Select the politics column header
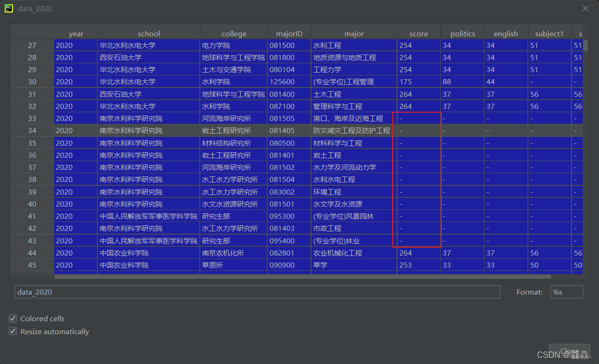Image resolution: width=599 pixels, height=364 pixels. 463,34
